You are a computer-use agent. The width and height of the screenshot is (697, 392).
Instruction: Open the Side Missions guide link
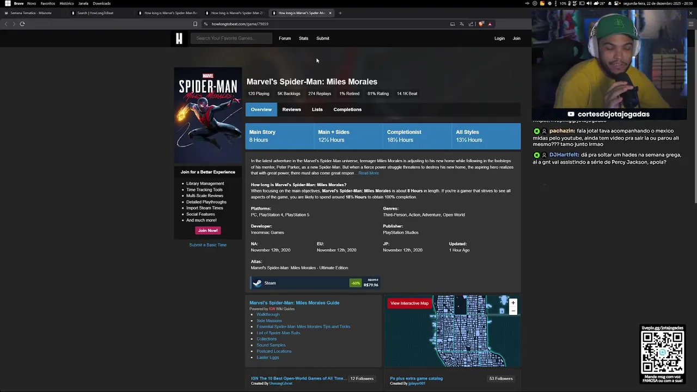(270, 321)
